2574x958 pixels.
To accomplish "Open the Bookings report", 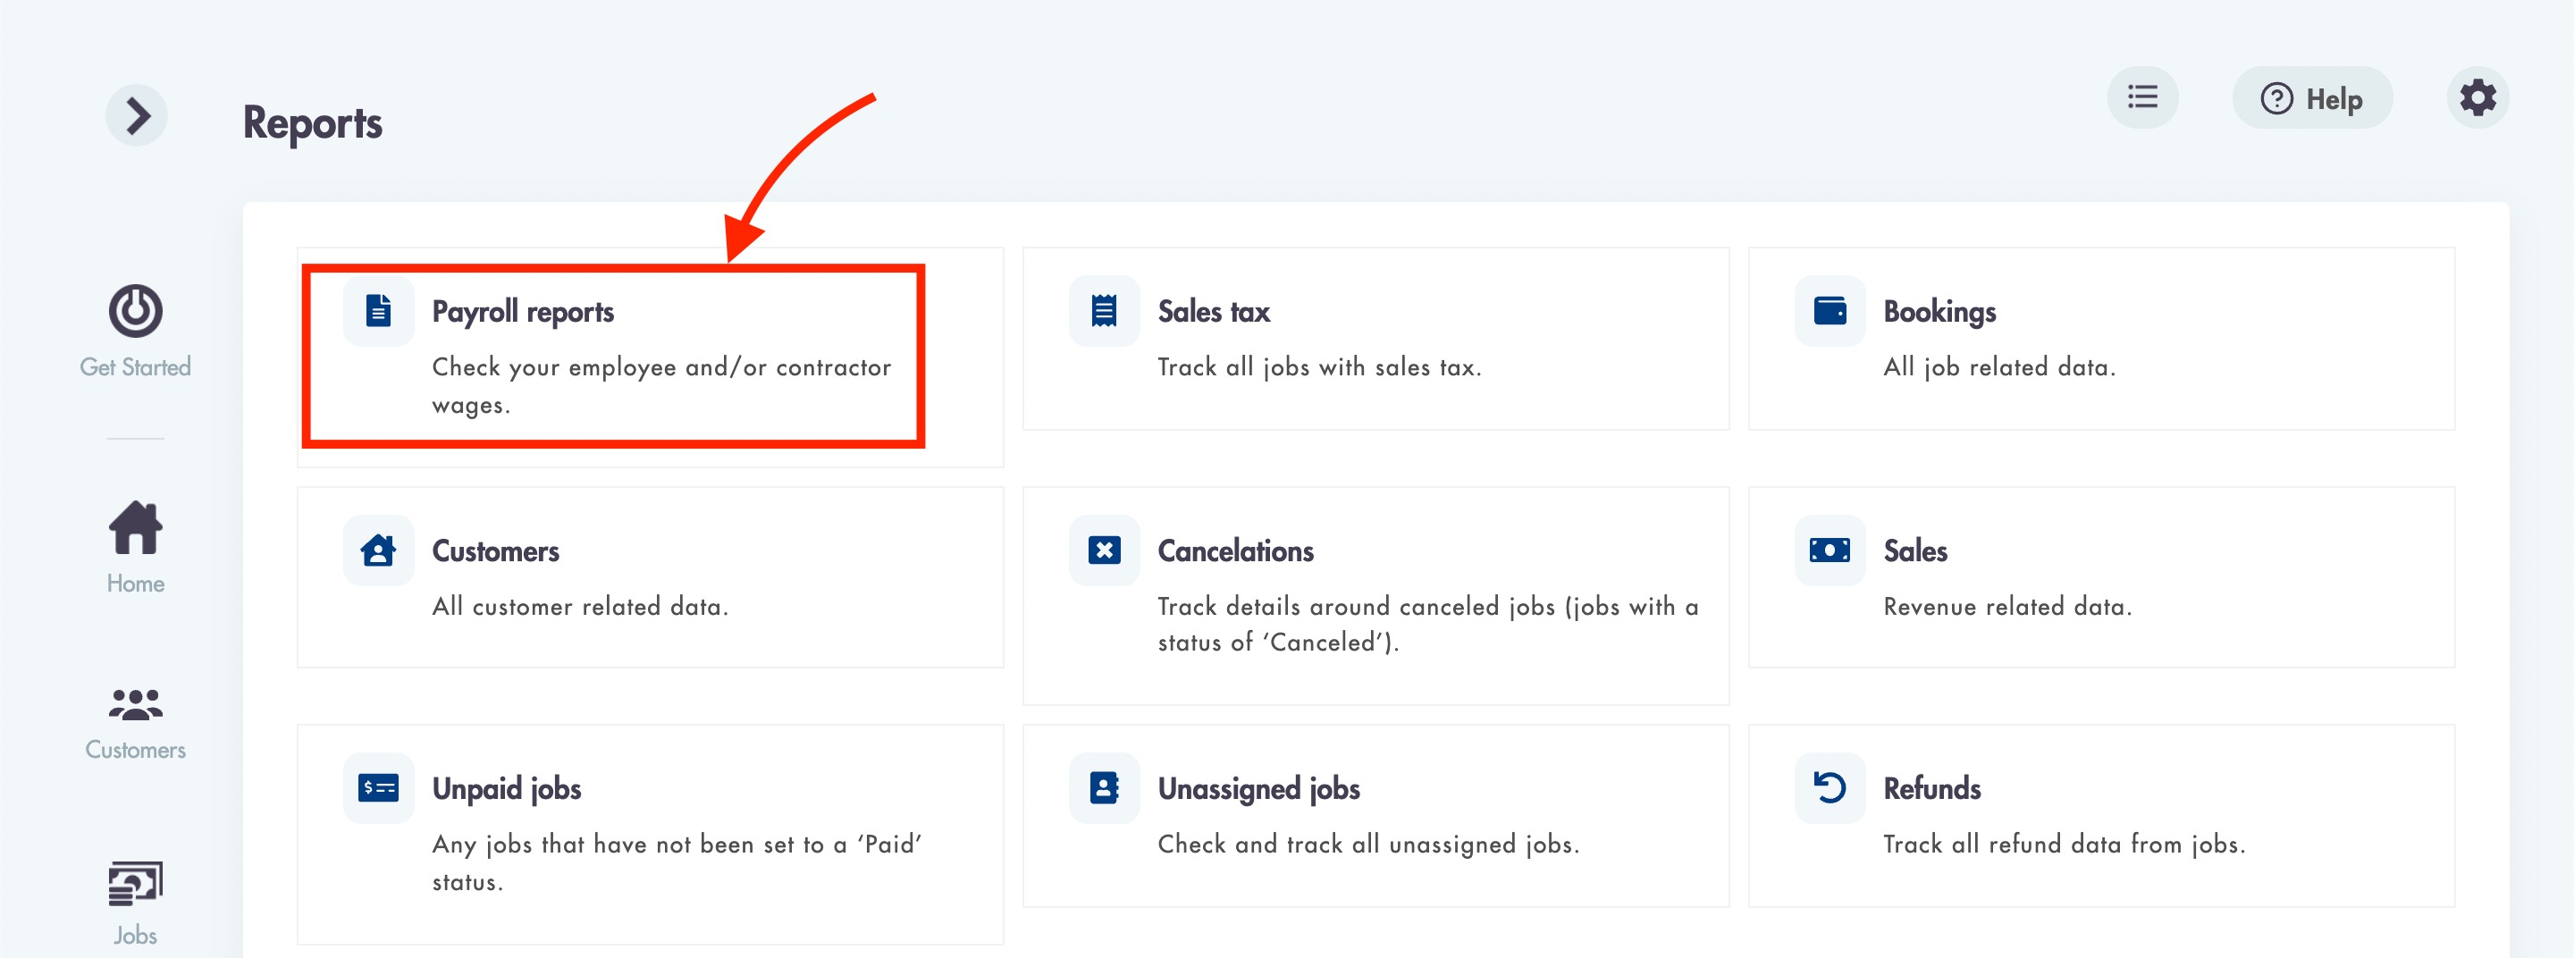I will click(x=1939, y=312).
